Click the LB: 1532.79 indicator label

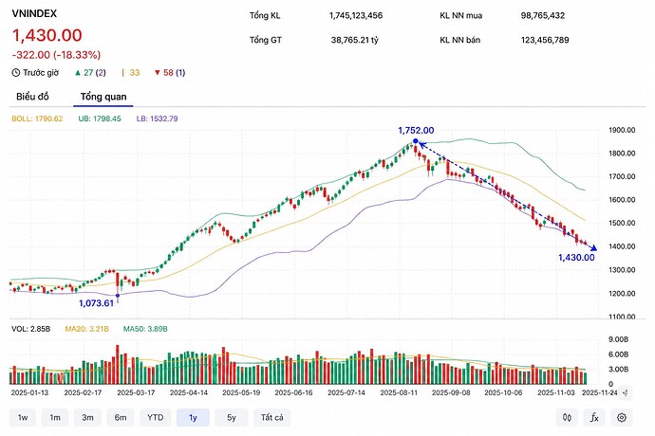tap(157, 118)
